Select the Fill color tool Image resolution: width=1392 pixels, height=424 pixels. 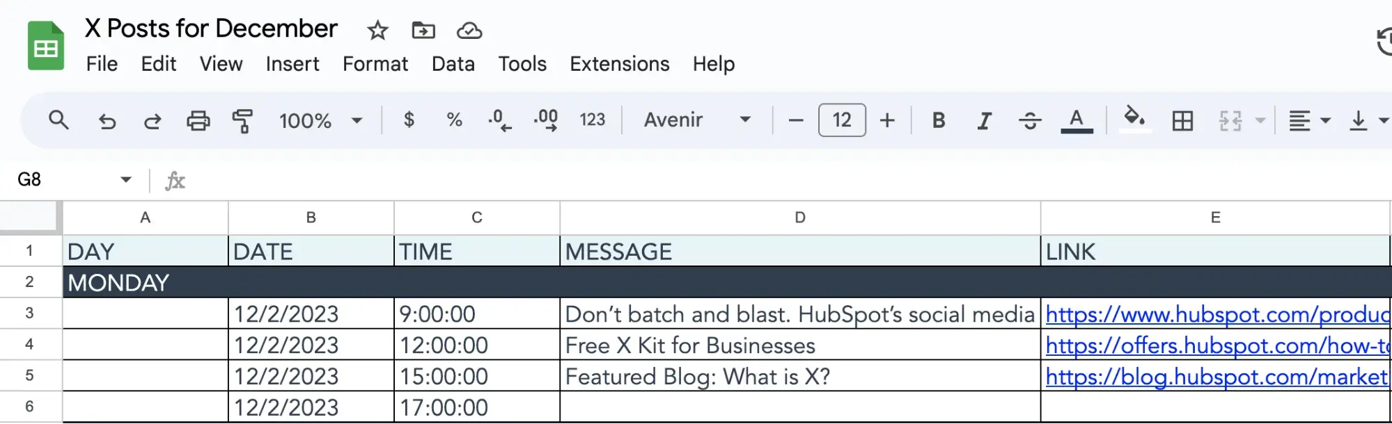[1135, 120]
